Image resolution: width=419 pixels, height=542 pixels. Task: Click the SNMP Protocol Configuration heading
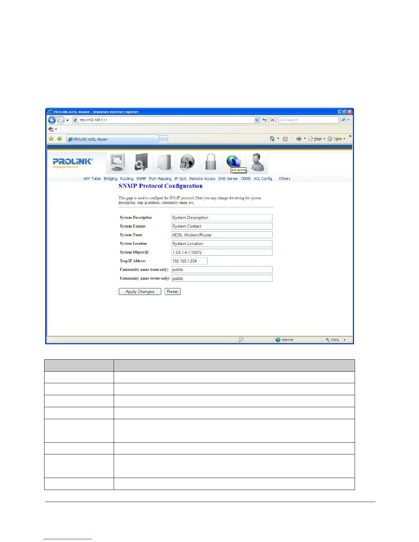coord(161,186)
